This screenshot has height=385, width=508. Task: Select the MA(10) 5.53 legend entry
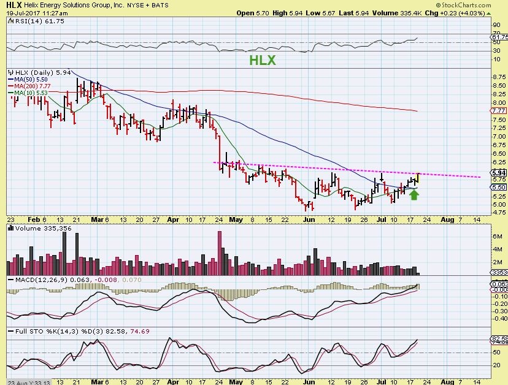pos(25,93)
